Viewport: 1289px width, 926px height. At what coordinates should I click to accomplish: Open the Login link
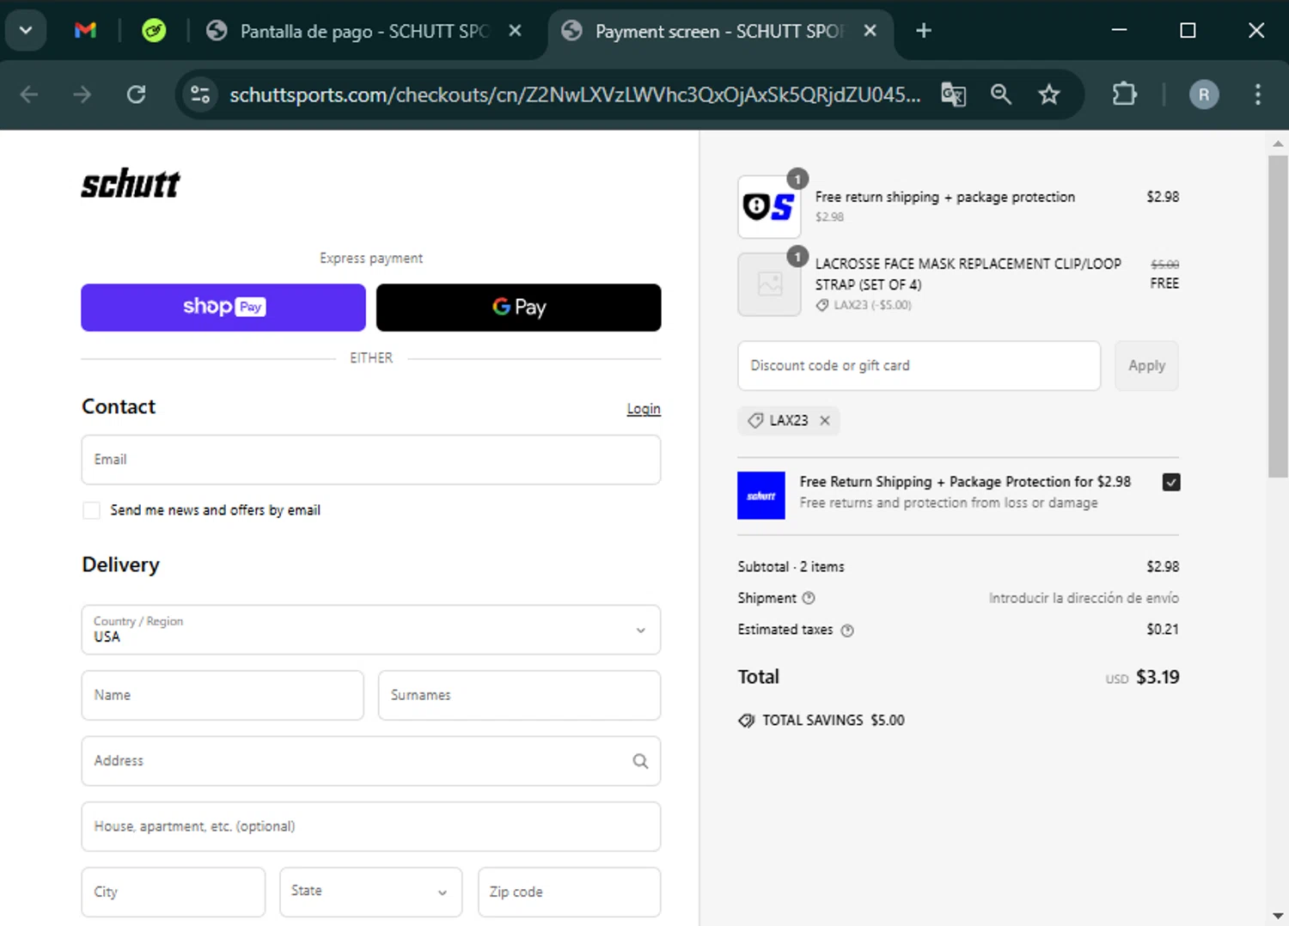coord(644,409)
